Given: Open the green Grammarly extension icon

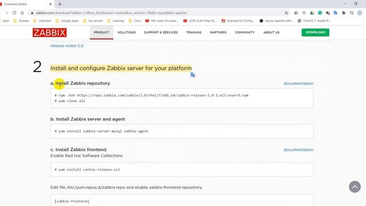Looking at the screenshot, I should click(320, 13).
